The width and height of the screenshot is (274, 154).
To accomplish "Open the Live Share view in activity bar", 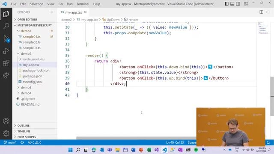I will click(x=6, y=75).
